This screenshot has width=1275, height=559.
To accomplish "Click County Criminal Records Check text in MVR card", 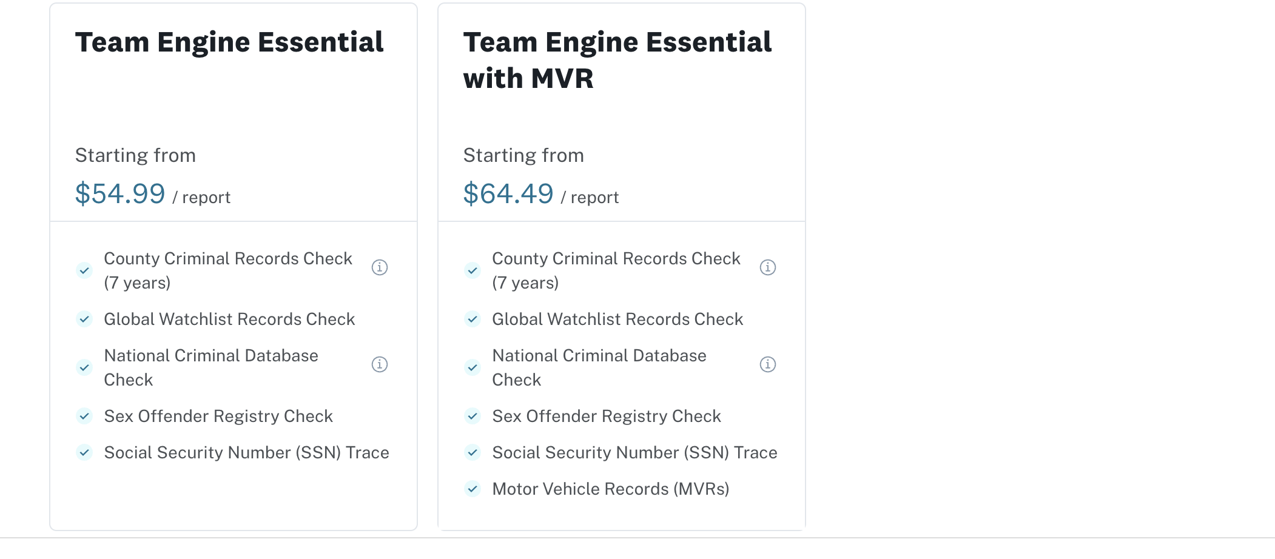I will point(616,270).
